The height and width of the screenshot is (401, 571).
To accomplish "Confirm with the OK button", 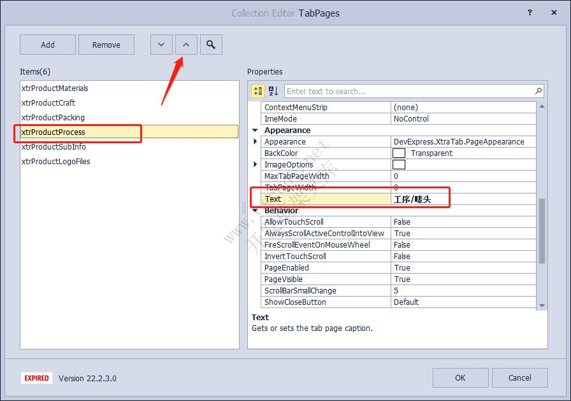I will pos(460,377).
